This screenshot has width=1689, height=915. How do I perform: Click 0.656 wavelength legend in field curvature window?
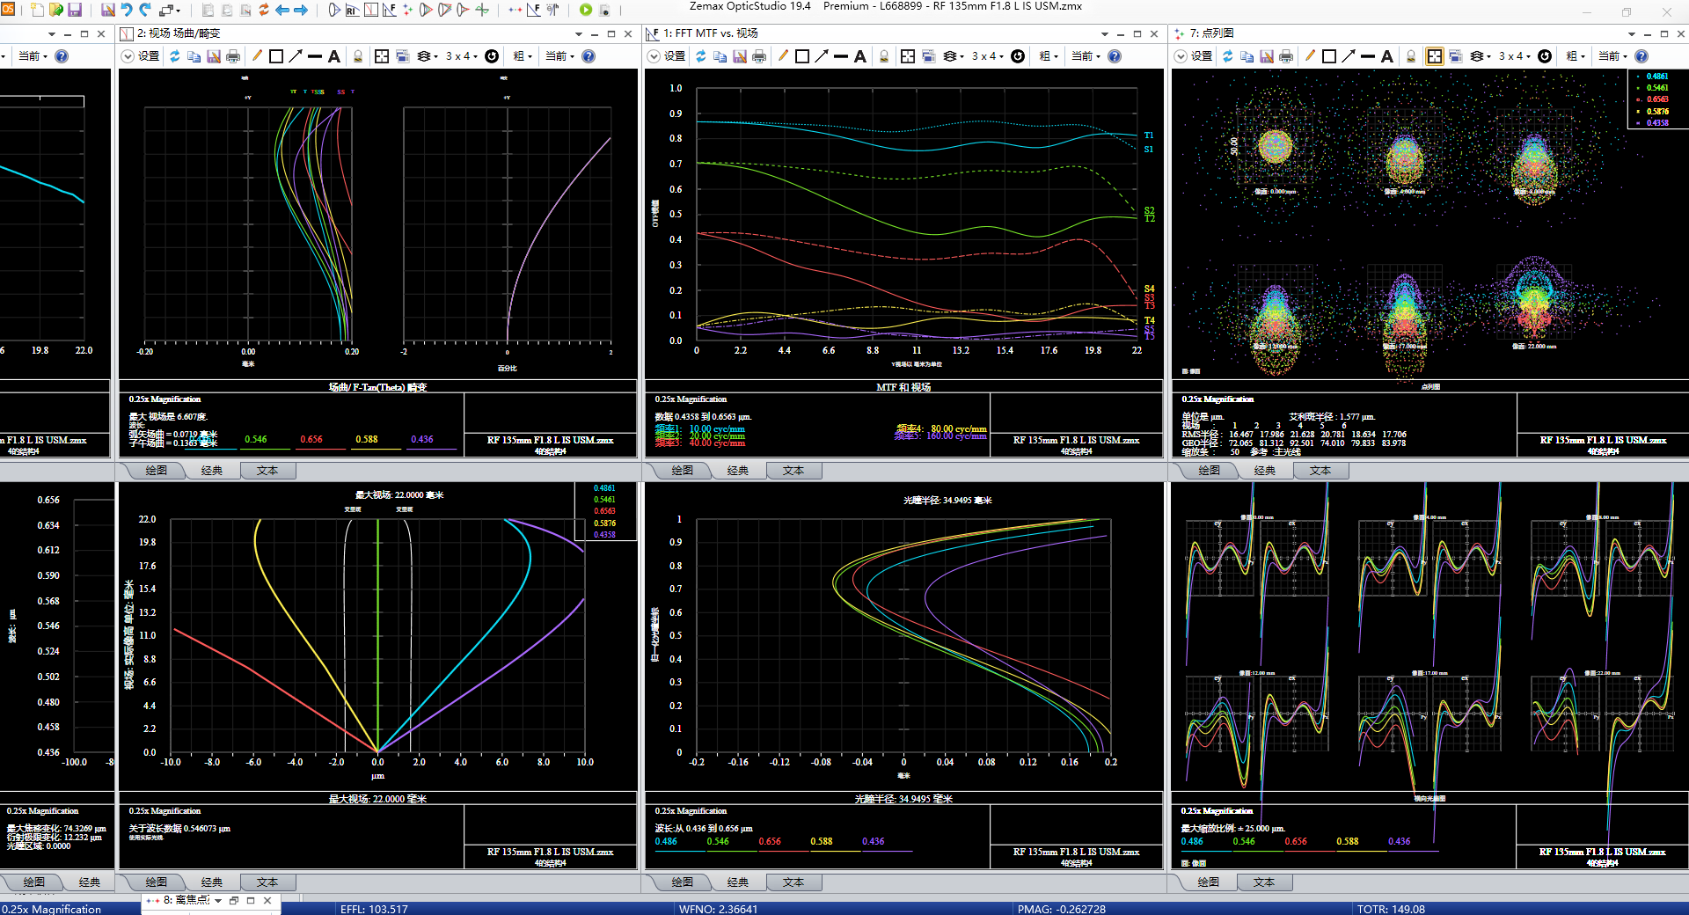(x=311, y=439)
